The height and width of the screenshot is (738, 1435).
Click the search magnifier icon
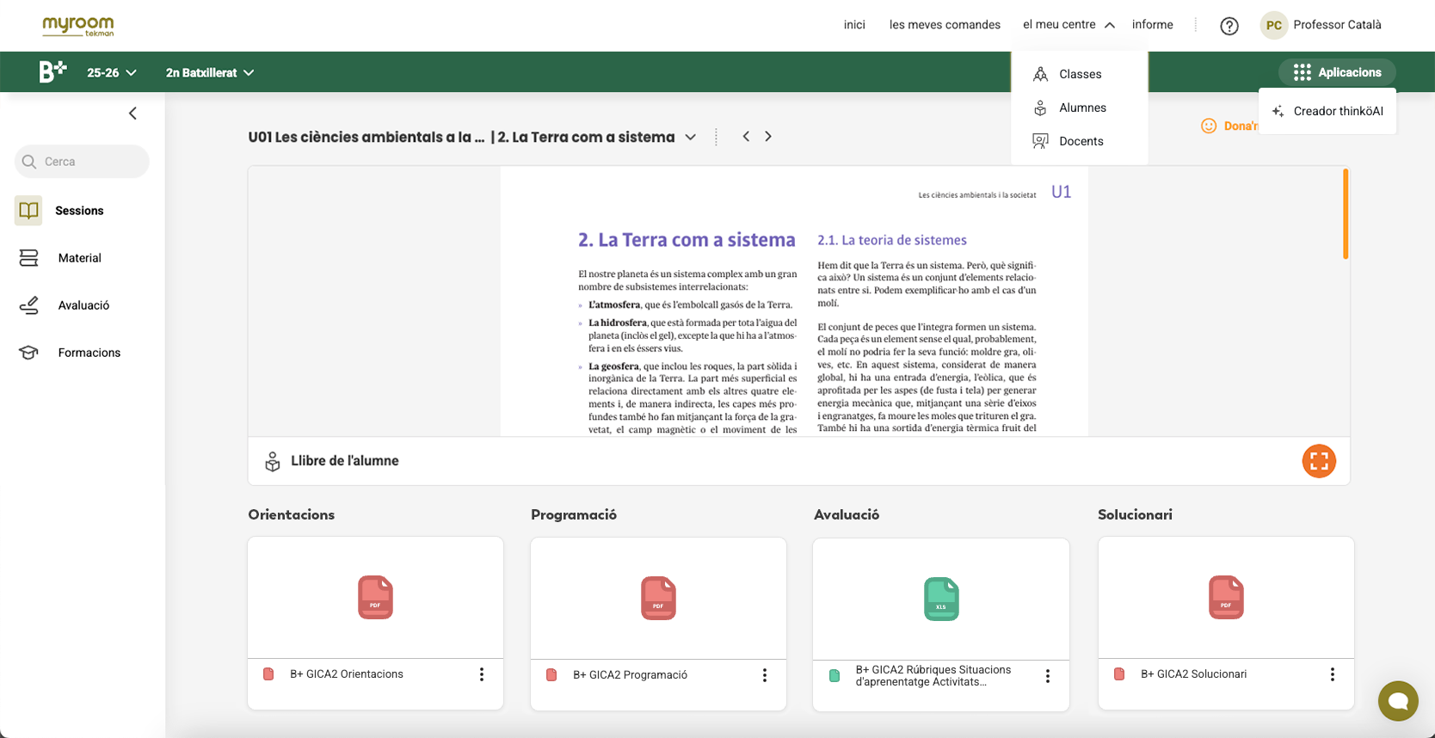29,162
